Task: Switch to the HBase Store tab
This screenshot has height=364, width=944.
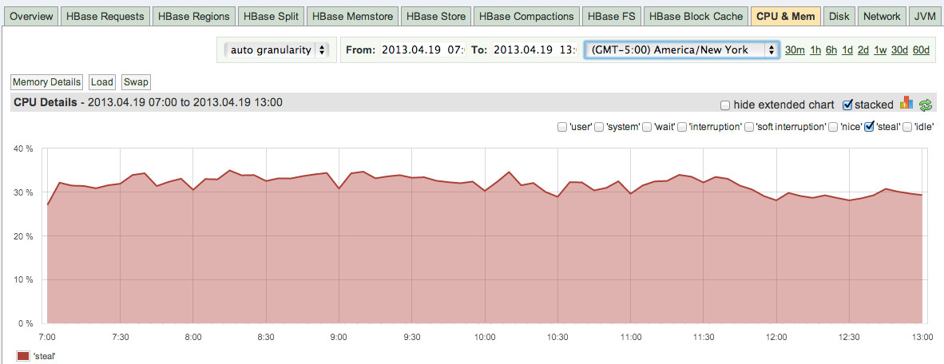Action: tap(436, 16)
